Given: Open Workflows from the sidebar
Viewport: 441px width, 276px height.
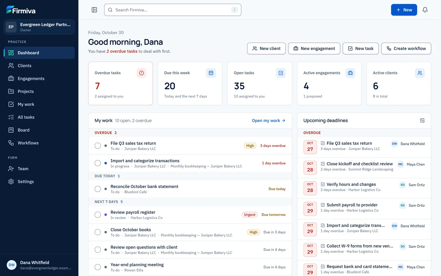Looking at the screenshot, I should click(39, 143).
